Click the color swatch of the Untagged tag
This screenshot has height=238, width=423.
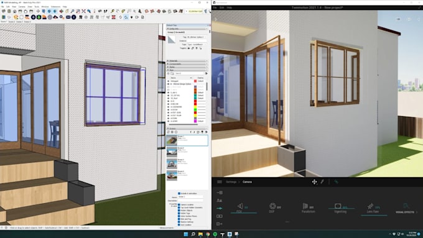coord(195,81)
